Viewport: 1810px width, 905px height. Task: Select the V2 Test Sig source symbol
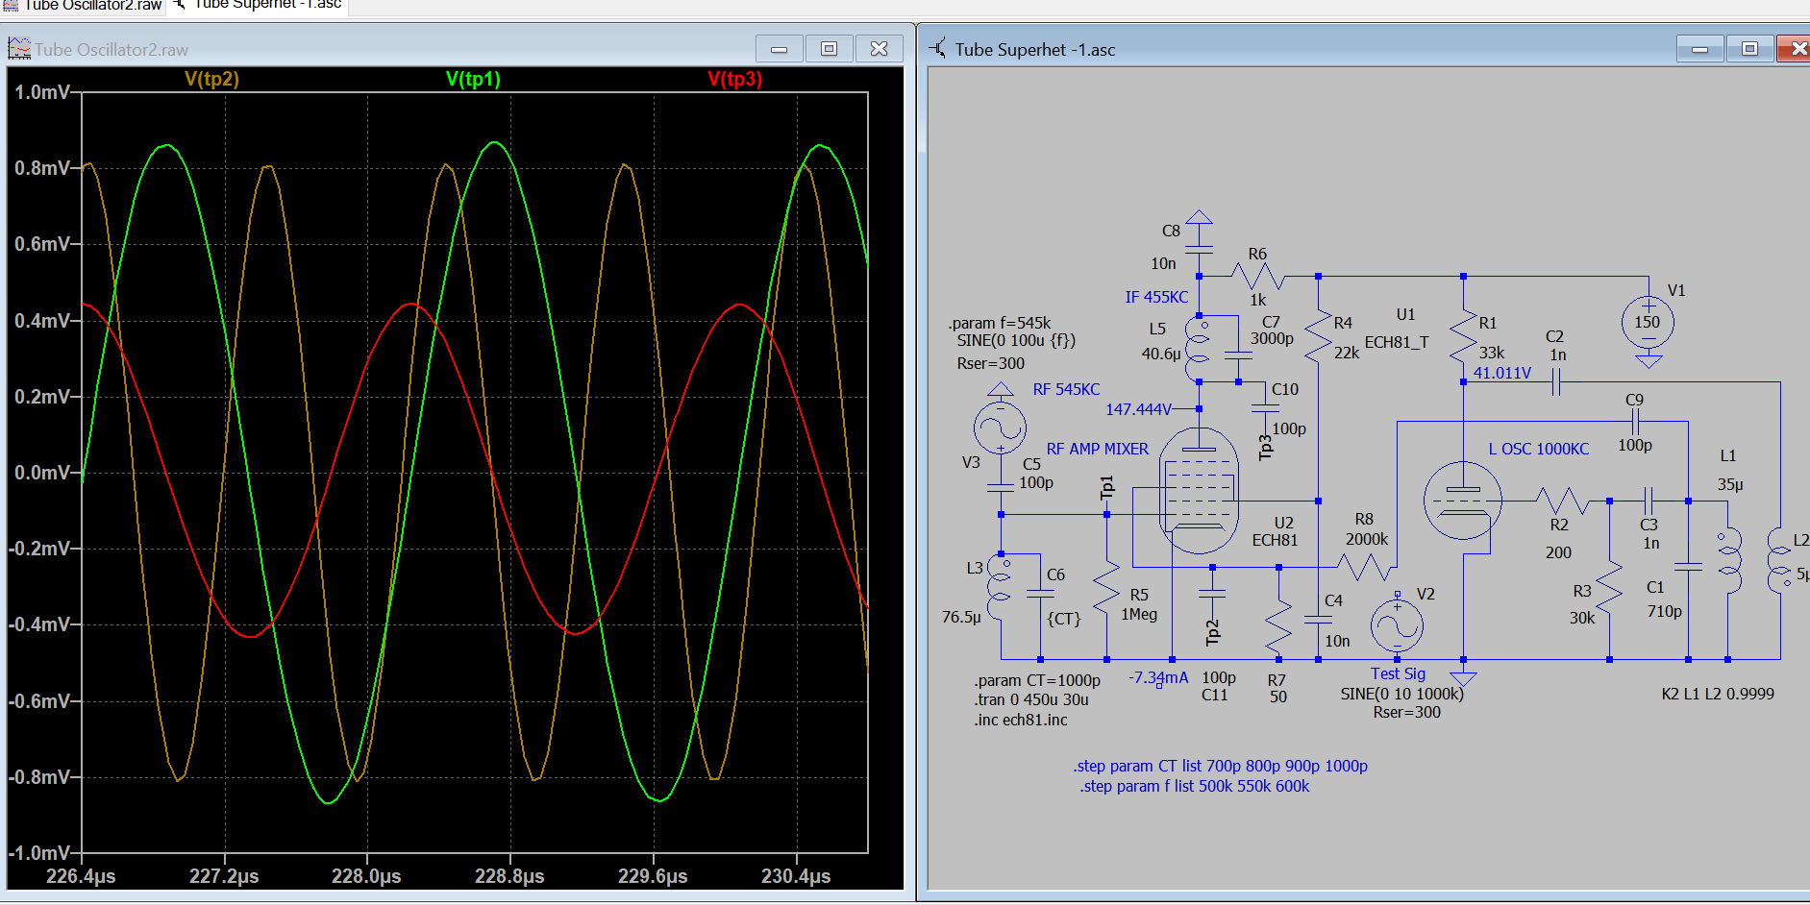coord(1397,625)
